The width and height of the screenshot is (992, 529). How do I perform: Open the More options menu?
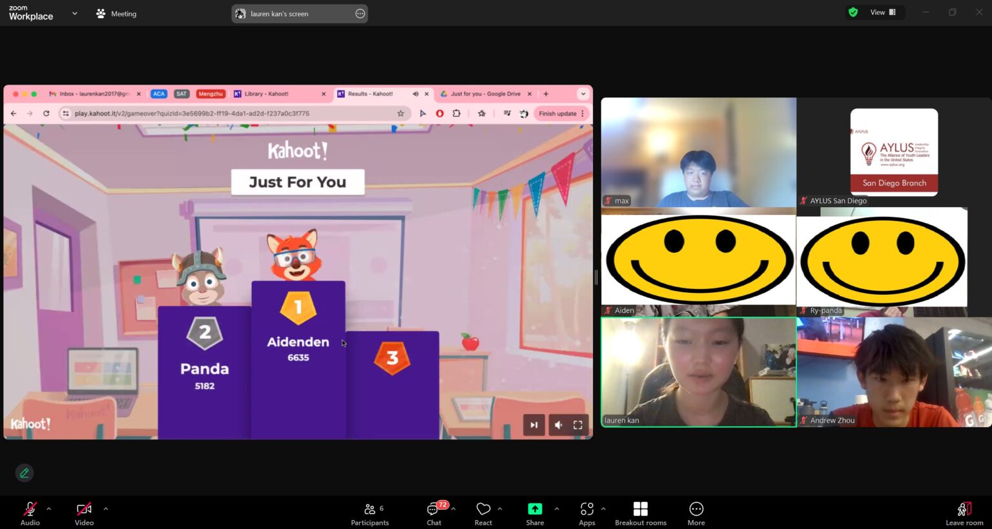696,514
